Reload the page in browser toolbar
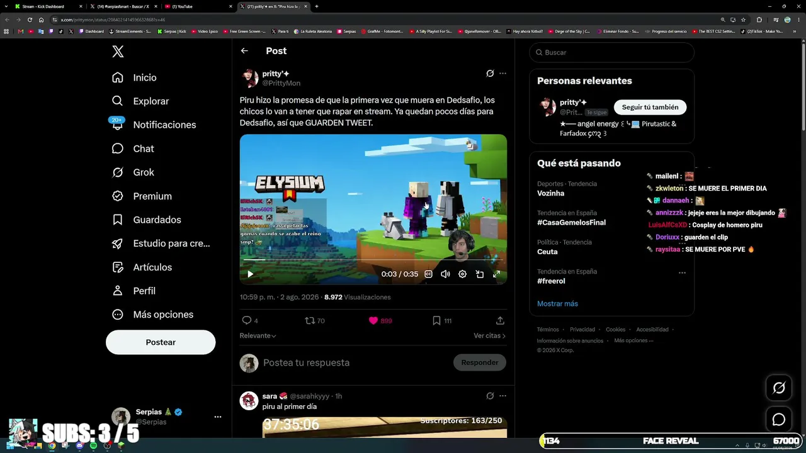This screenshot has width=806, height=453. [30, 20]
